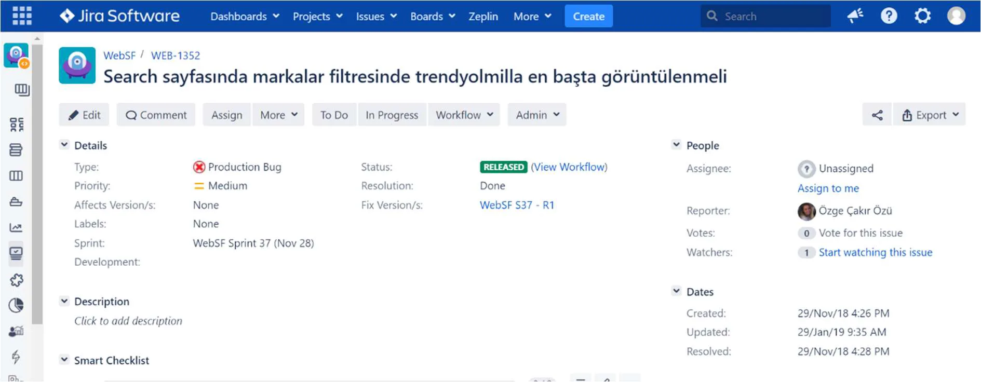Screen dimensions: 981x382
Task: Open the components puzzle icon in sidebar
Action: pos(16,280)
